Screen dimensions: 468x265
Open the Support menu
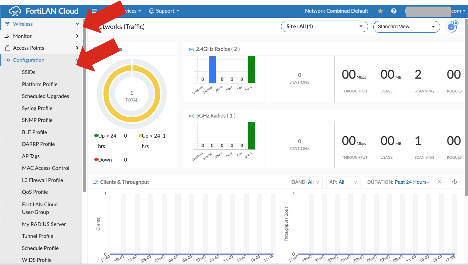(164, 11)
